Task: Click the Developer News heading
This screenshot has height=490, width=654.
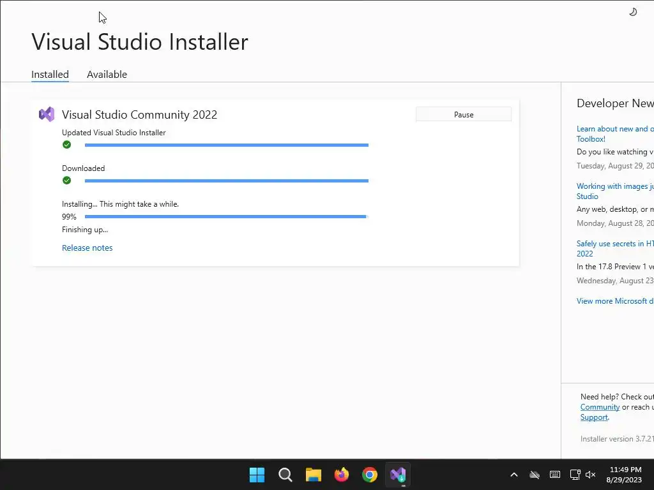Action: [x=615, y=103]
